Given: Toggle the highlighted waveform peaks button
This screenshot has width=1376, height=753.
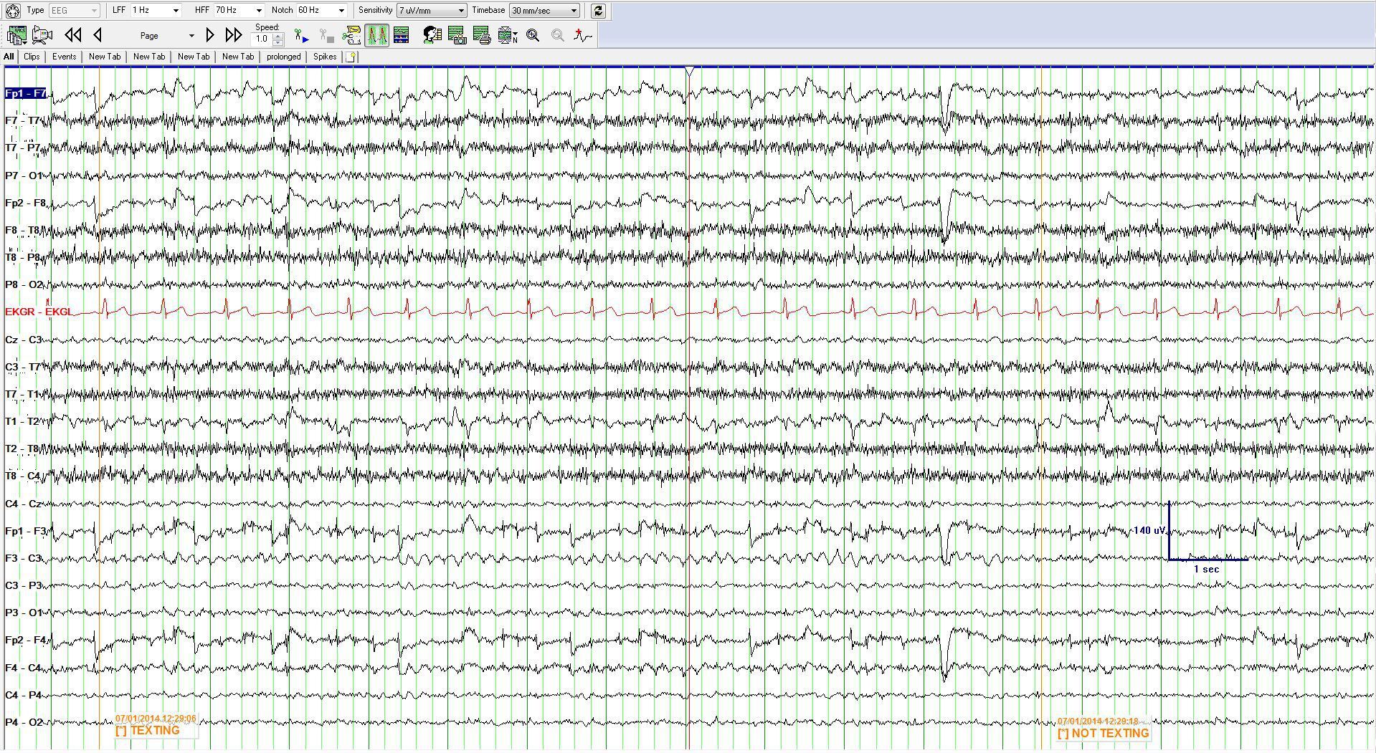Looking at the screenshot, I should pyautogui.click(x=376, y=35).
